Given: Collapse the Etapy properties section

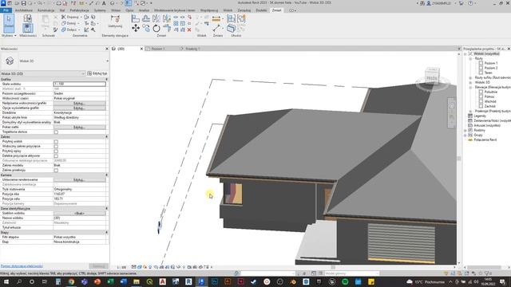Looking at the screenshot, I should tap(106, 233).
